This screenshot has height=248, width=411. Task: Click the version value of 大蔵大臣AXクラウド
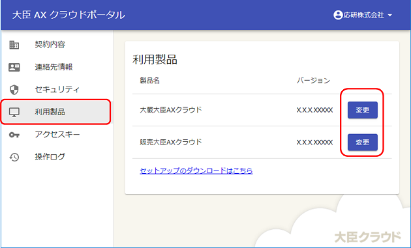[x=314, y=111]
